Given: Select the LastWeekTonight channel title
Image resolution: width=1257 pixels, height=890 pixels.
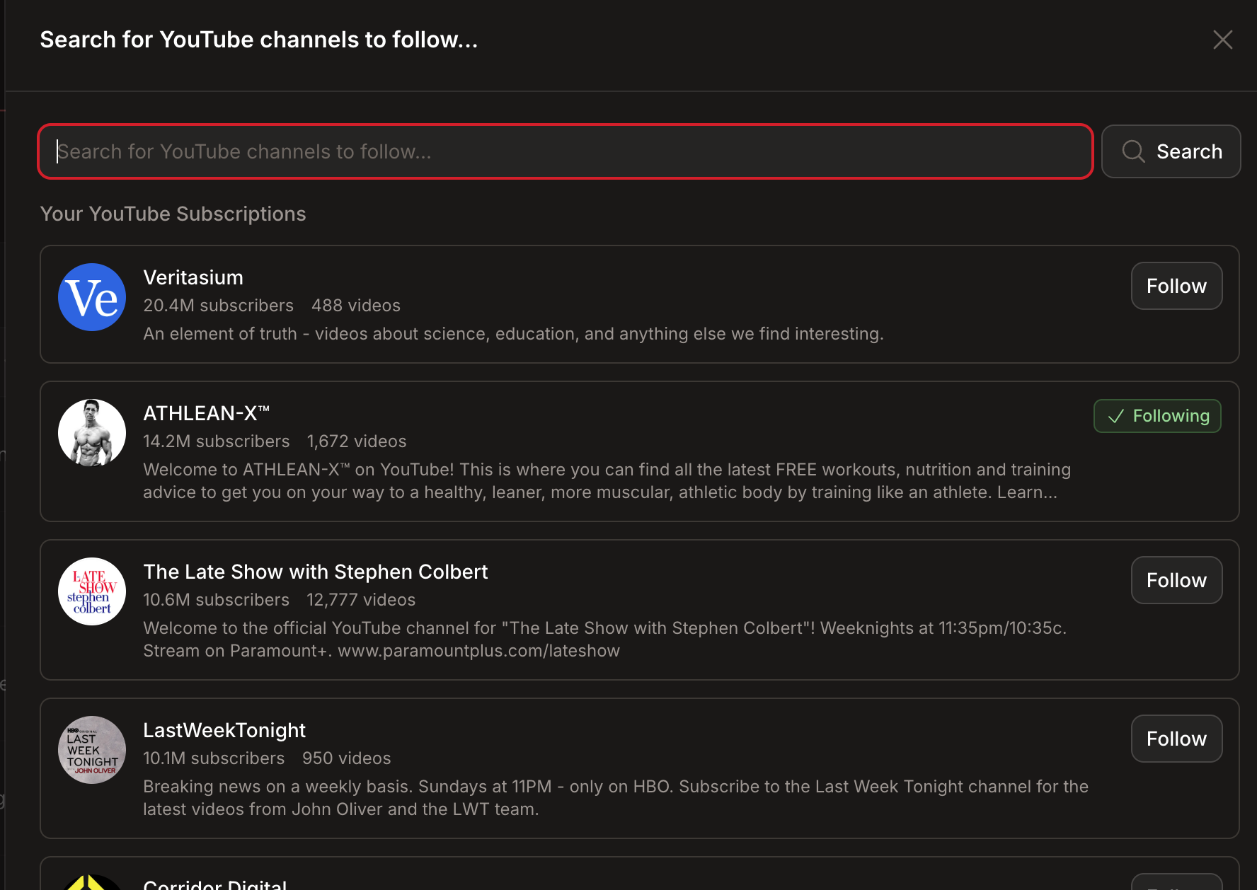Looking at the screenshot, I should pos(224,730).
